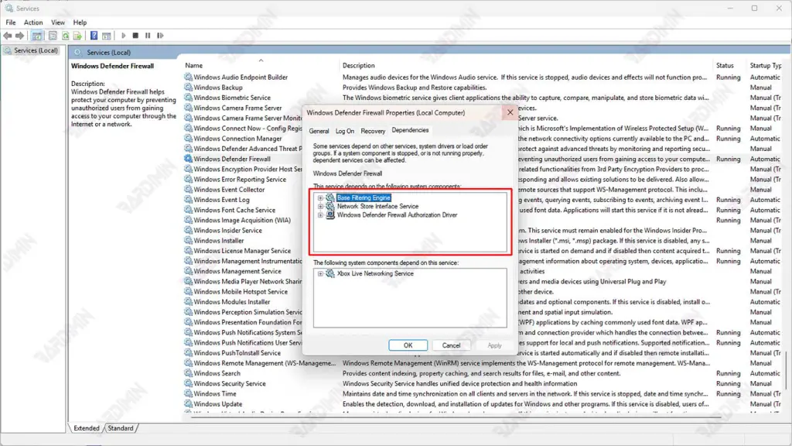
Task: Click the Pause Service toolbar icon
Action: pyautogui.click(x=148, y=36)
